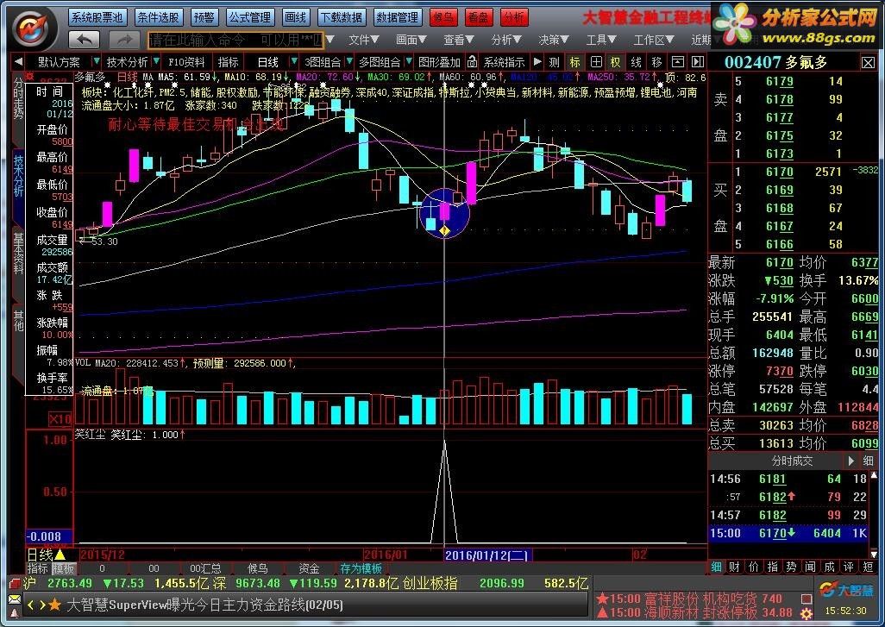Click the forward arrow button
Screen dimensions: 885x627
click(124, 40)
